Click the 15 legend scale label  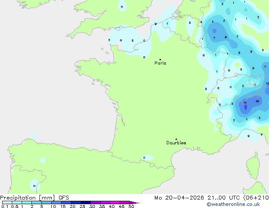click(x=63, y=206)
